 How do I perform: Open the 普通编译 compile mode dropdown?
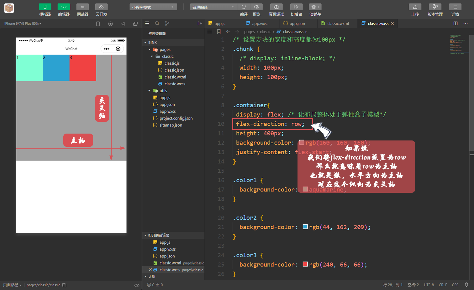tap(213, 7)
